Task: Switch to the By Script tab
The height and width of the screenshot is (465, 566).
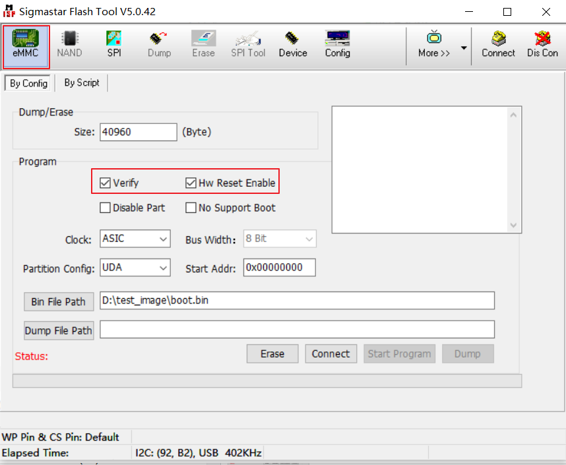Action: tap(82, 83)
